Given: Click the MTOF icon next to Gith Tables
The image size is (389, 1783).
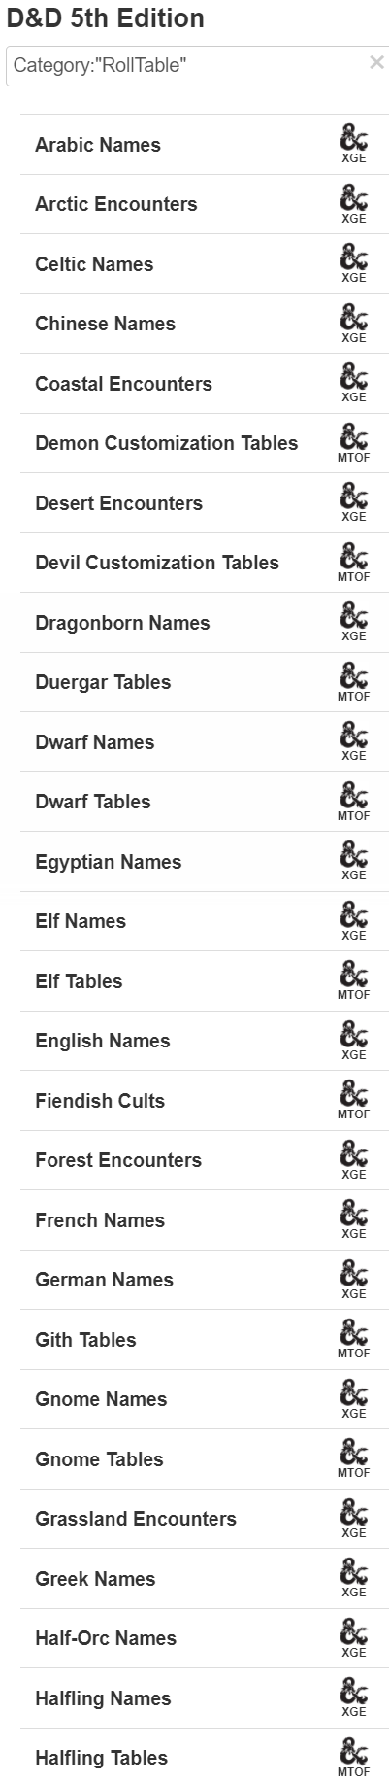Looking at the screenshot, I should coord(354,1339).
